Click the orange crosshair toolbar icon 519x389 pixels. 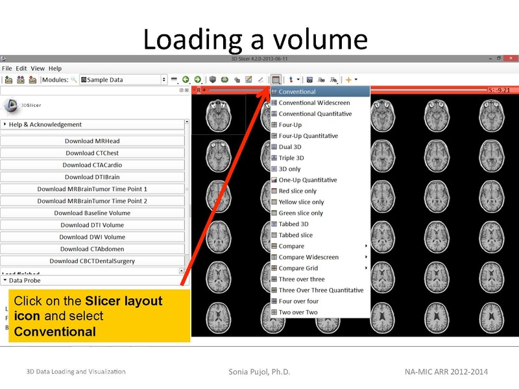pos(348,79)
